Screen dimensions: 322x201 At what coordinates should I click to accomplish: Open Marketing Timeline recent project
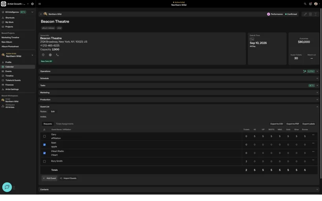pos(10,38)
